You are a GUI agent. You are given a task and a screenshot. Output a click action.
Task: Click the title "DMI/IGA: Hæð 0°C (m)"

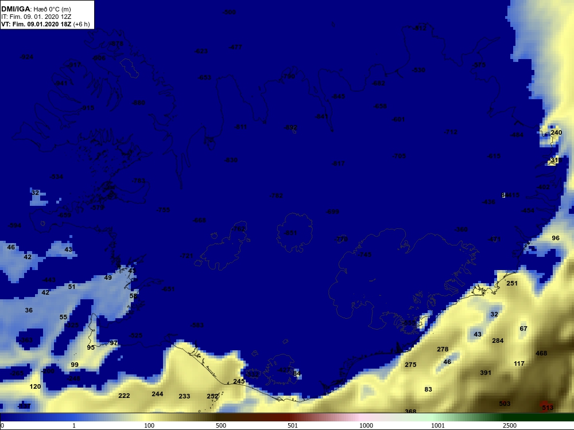point(36,9)
